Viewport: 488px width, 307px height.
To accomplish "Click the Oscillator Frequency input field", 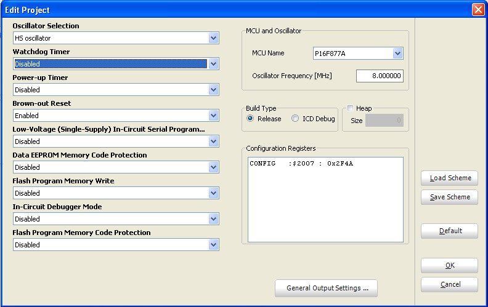I will 379,76.
